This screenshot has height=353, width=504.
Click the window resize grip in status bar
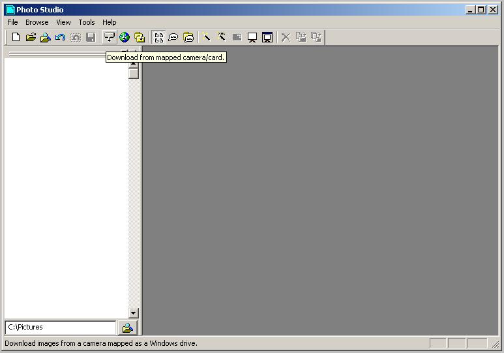tap(496, 344)
